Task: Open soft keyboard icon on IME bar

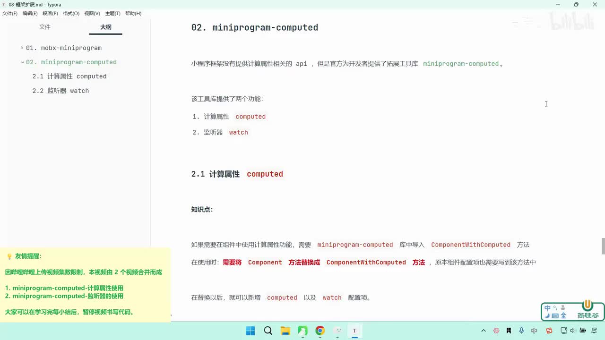Action: tap(555, 315)
